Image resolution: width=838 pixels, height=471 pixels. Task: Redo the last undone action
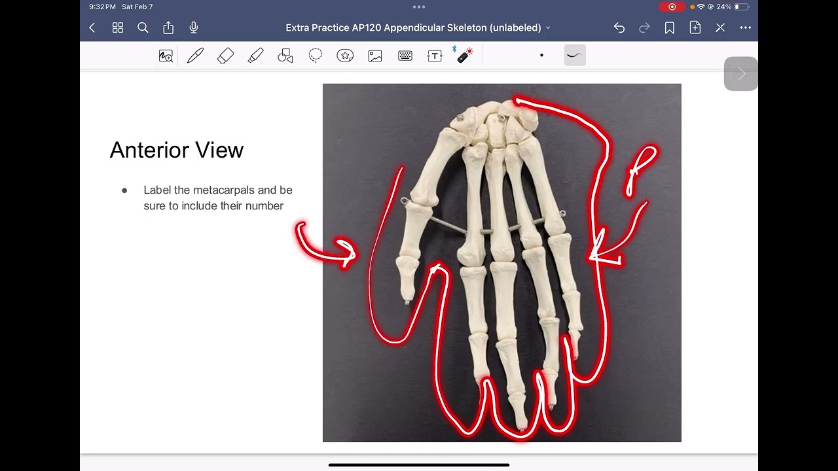click(644, 27)
